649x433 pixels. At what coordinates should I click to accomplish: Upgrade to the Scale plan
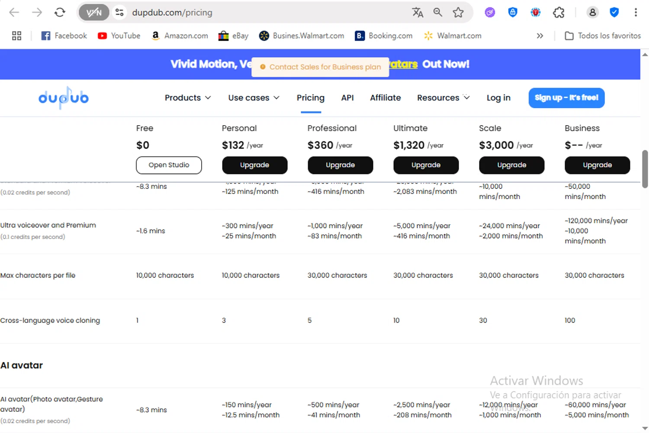[512, 165]
